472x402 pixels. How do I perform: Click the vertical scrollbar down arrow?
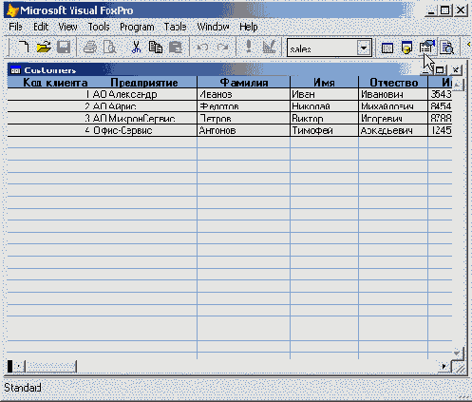pyautogui.click(x=458, y=354)
